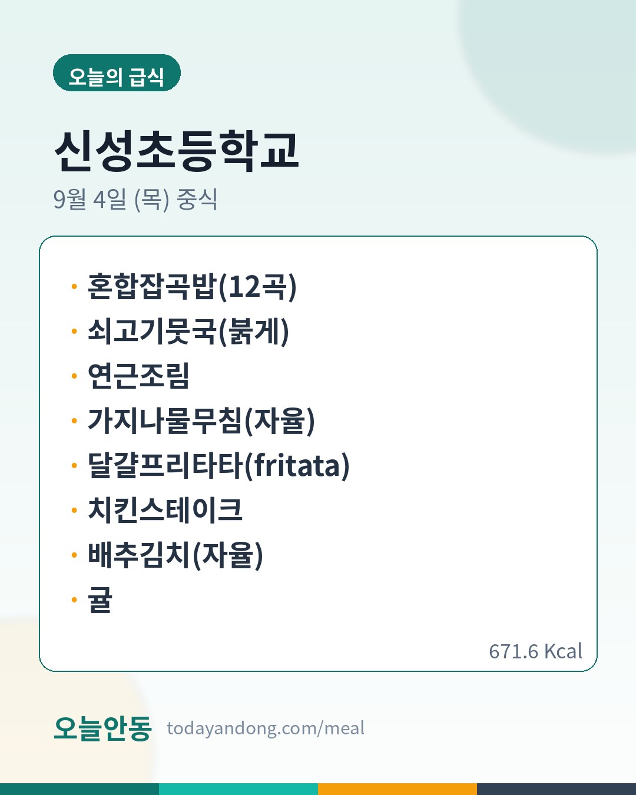Select menu item 혼합잡곡밥(12곡)
The width and height of the screenshot is (636, 795).
point(192,287)
